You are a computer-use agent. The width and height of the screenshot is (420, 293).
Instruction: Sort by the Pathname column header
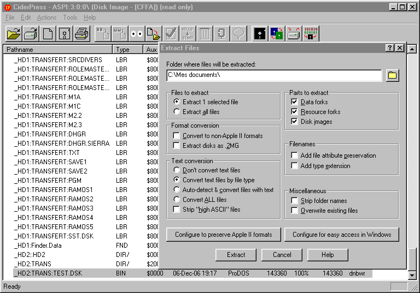click(x=57, y=50)
